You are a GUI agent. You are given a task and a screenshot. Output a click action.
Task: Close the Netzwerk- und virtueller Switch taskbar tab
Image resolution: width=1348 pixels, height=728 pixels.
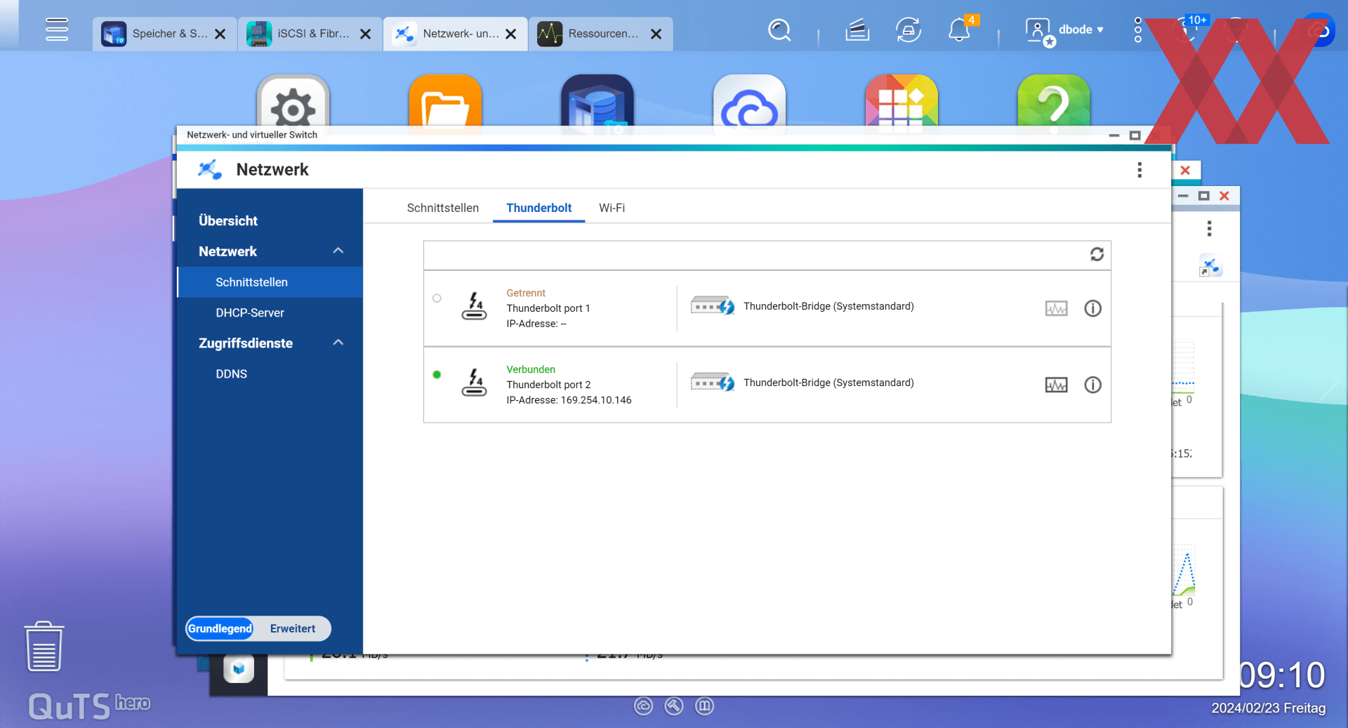point(511,34)
